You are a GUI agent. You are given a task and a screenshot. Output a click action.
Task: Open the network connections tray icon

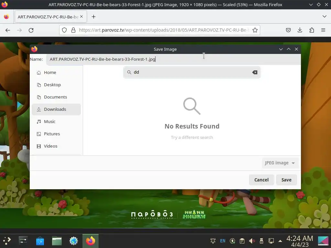(x=271, y=241)
